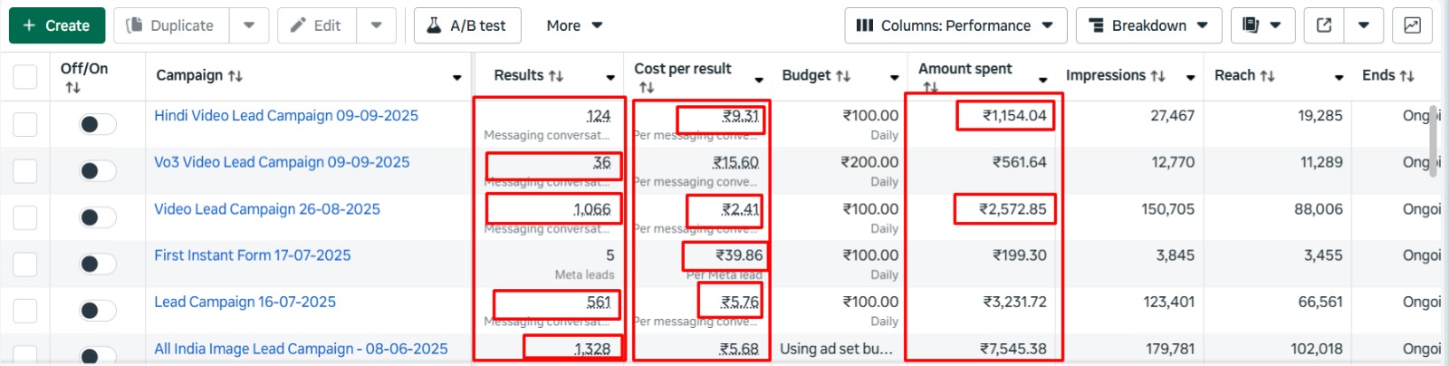The height and width of the screenshot is (366, 1449).
Task: Open the More menu
Action: 574,25
